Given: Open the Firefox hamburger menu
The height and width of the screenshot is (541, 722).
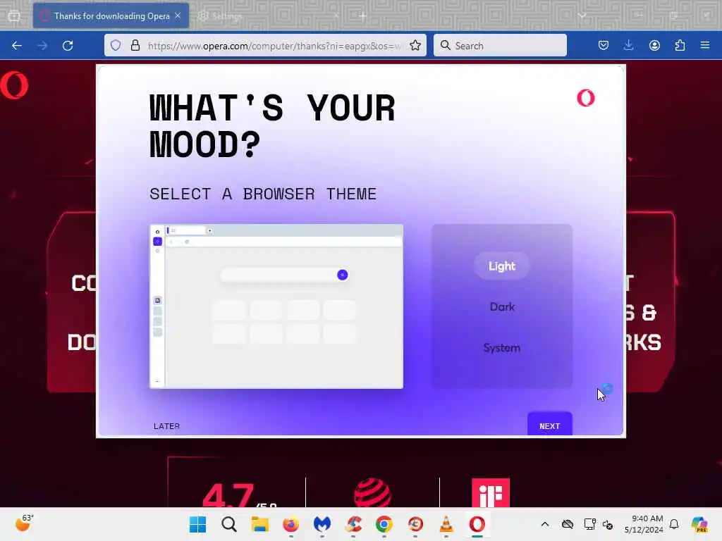Looking at the screenshot, I should pos(705,45).
